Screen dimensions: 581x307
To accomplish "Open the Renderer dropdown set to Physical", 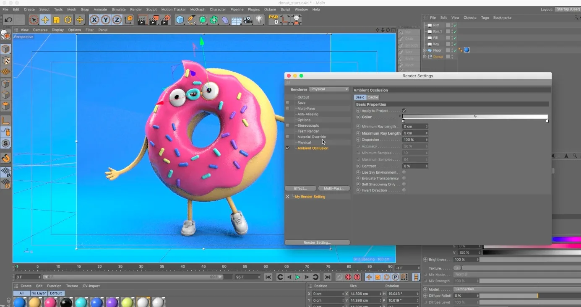I will pos(329,89).
